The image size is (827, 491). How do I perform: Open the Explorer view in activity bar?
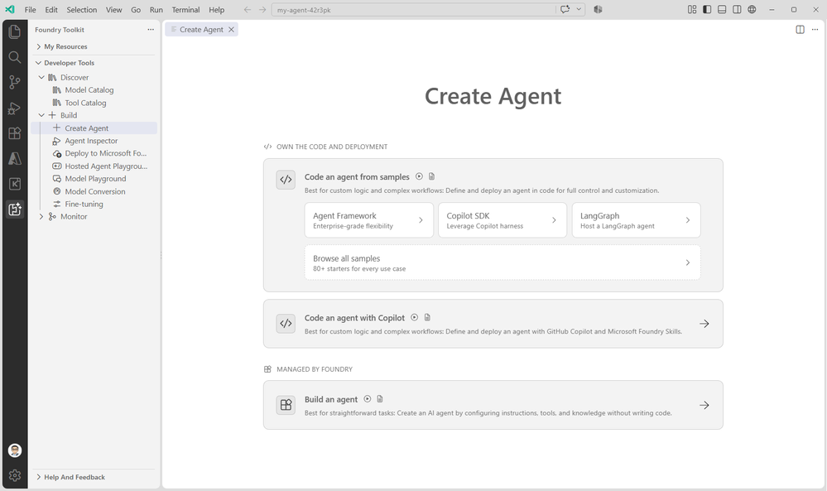click(x=15, y=31)
